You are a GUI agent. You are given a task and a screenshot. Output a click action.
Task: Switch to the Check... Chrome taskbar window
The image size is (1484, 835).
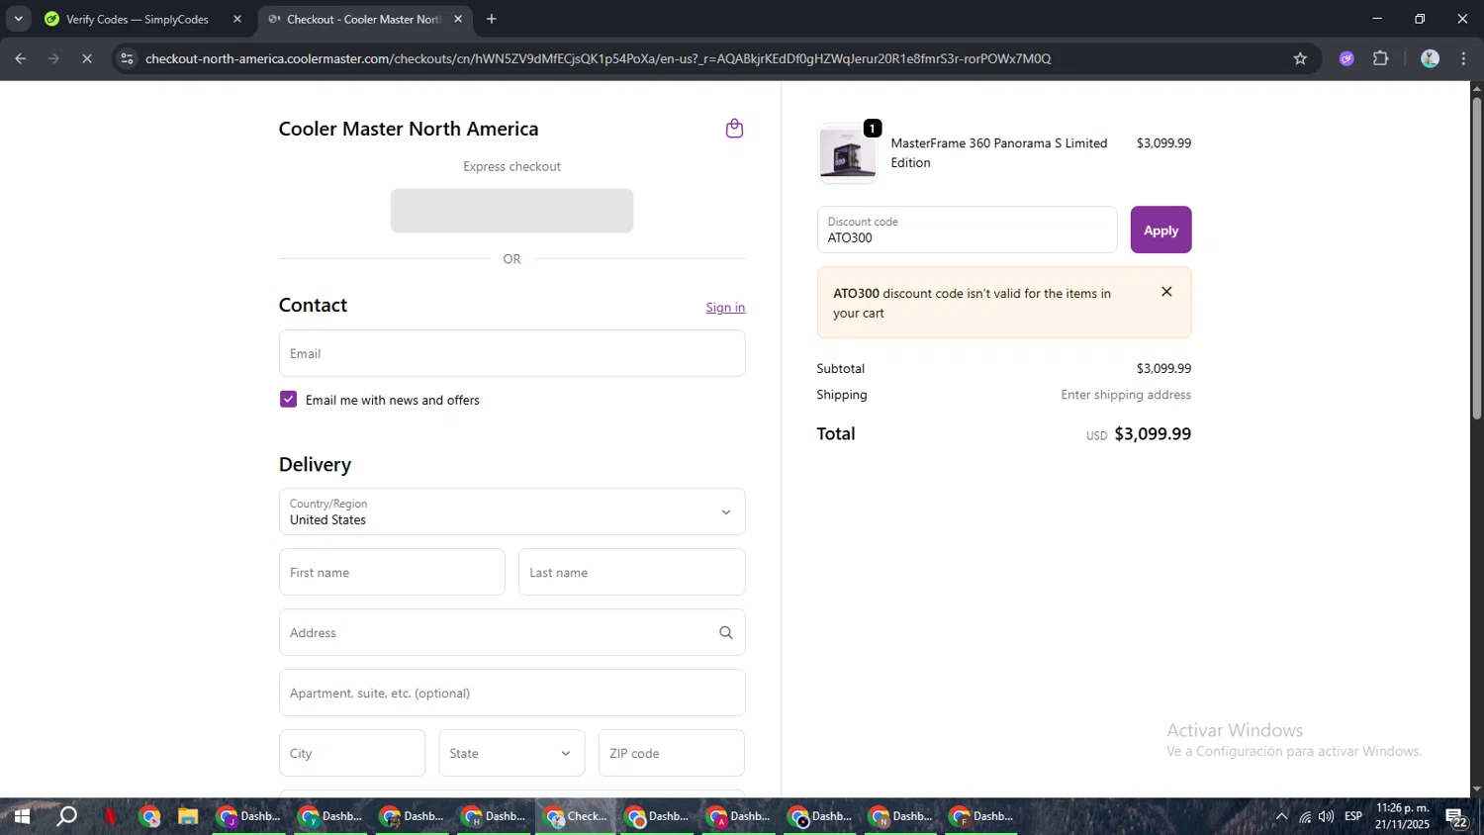pos(578,816)
